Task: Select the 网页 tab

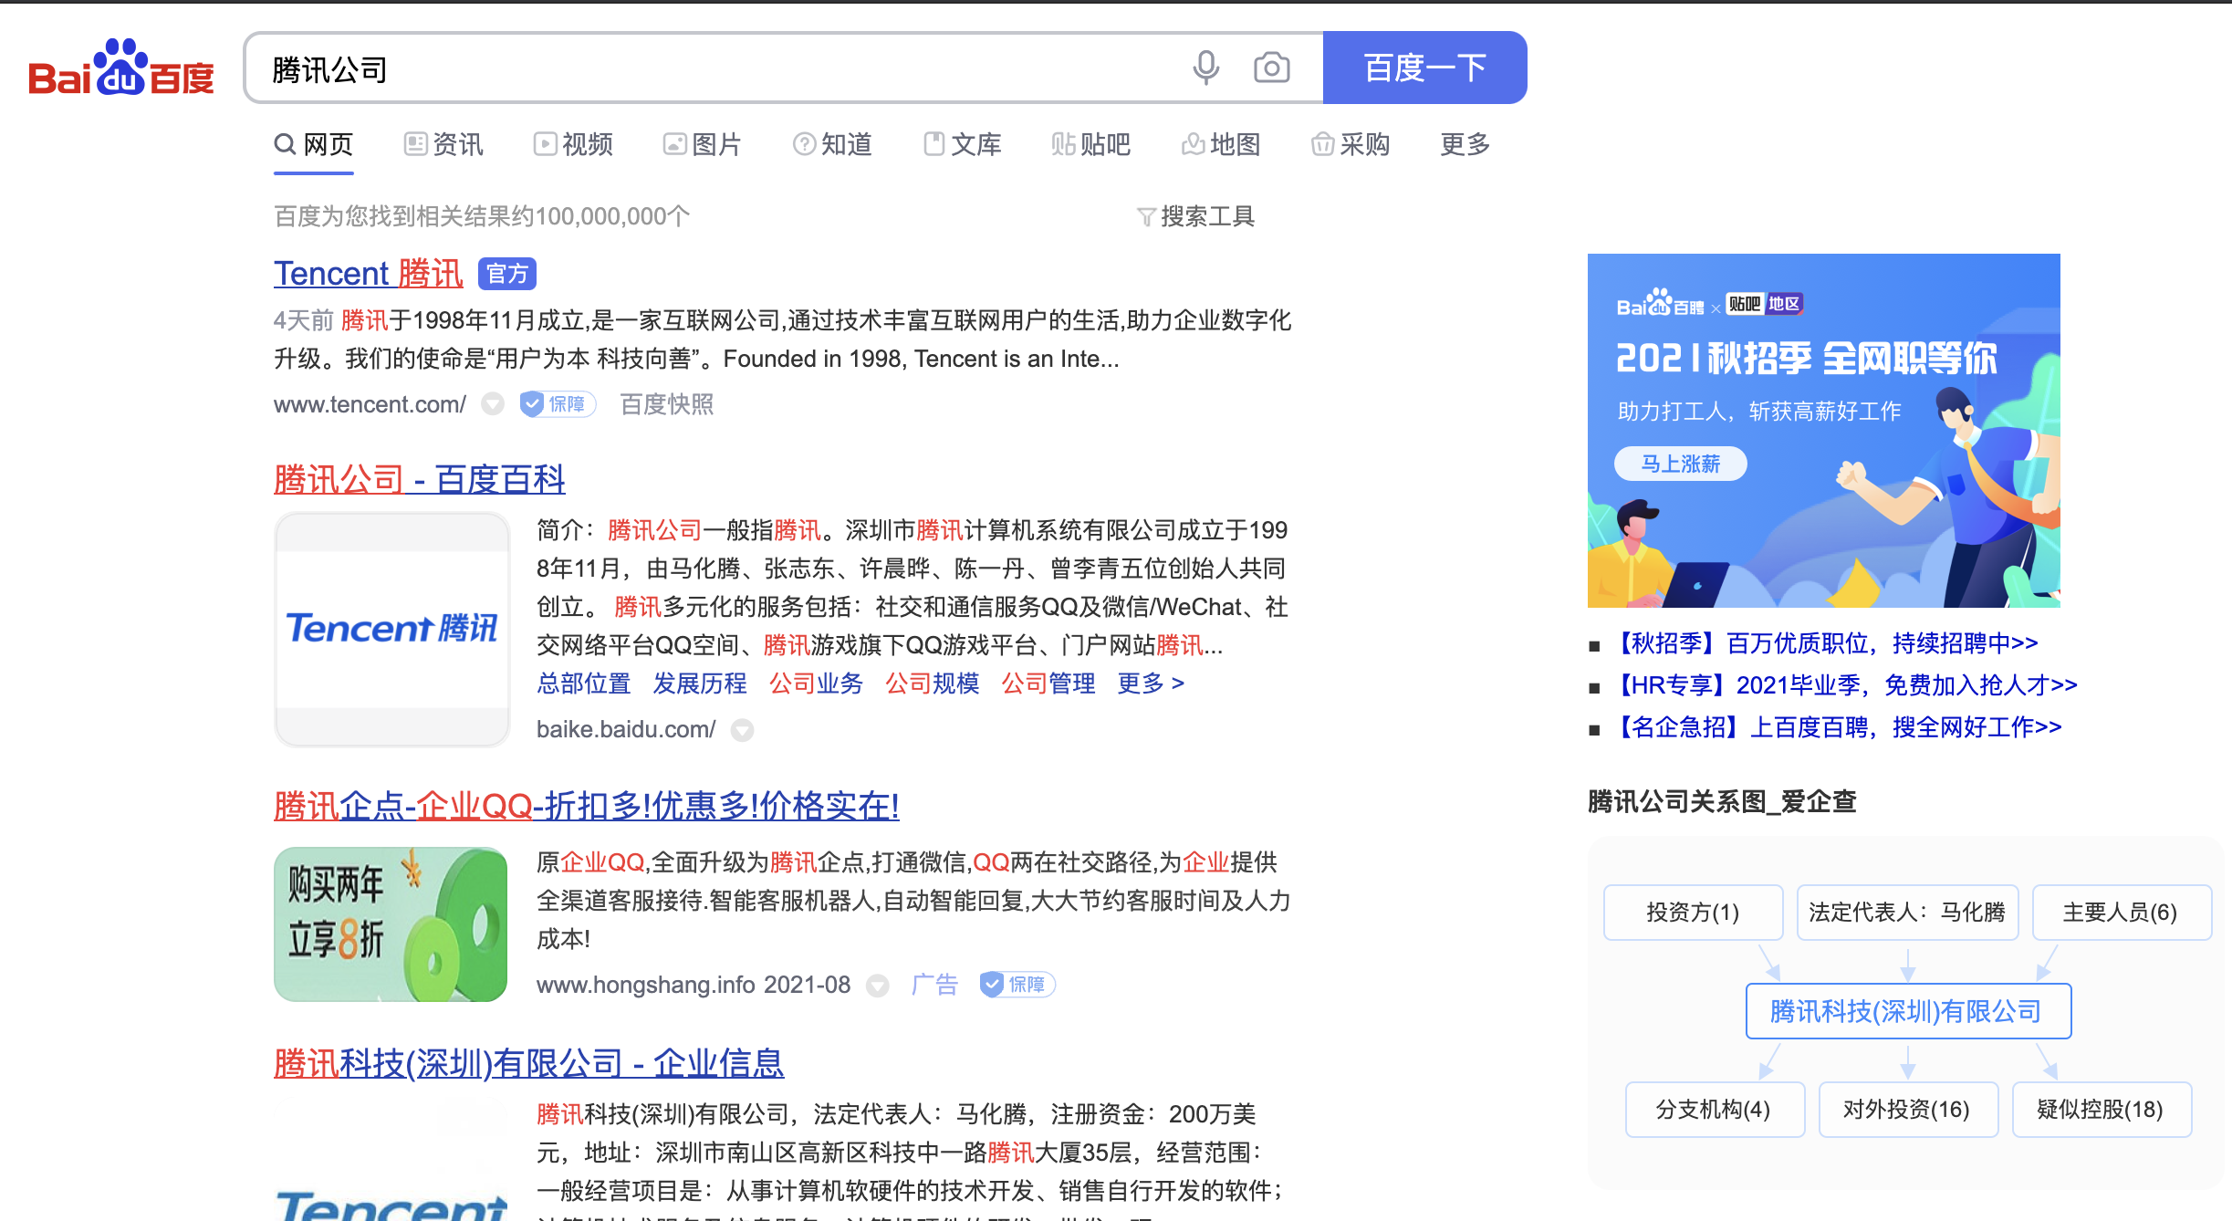Action: [x=314, y=144]
